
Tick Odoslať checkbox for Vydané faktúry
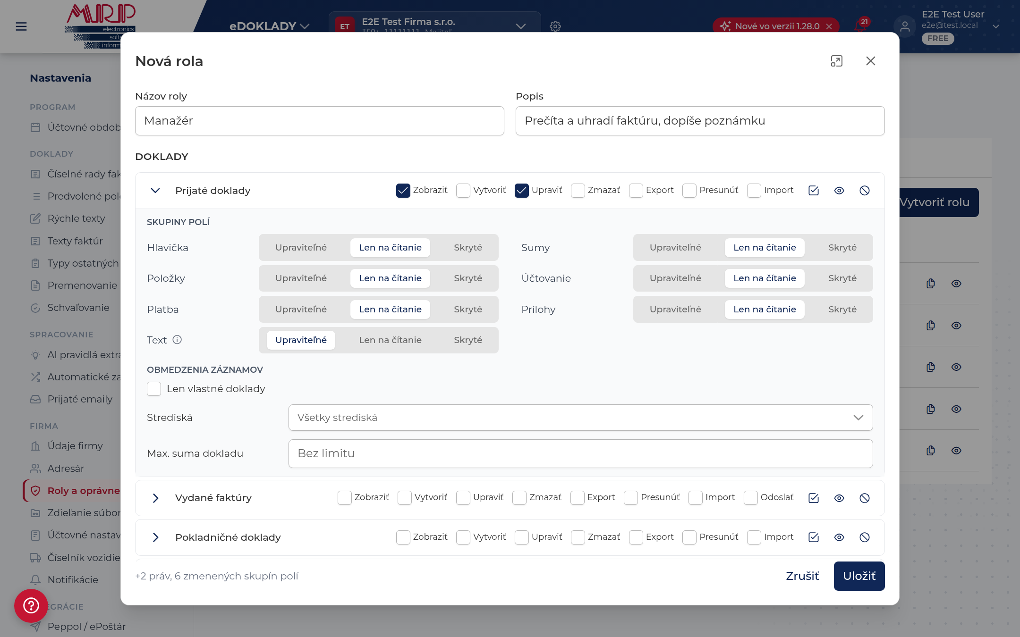click(x=750, y=498)
